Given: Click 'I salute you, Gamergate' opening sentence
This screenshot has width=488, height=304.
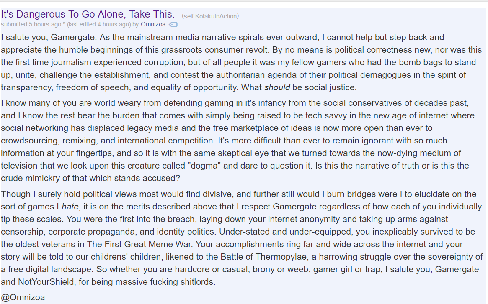Looking at the screenshot, I should [x=48, y=37].
